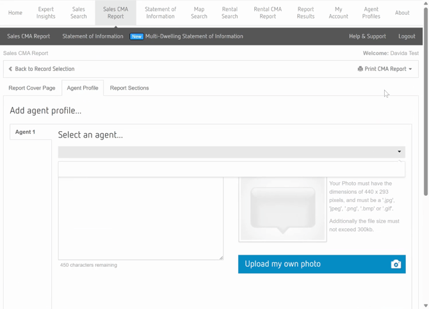Click the Logout link
The height and width of the screenshot is (309, 429).
pos(407,36)
